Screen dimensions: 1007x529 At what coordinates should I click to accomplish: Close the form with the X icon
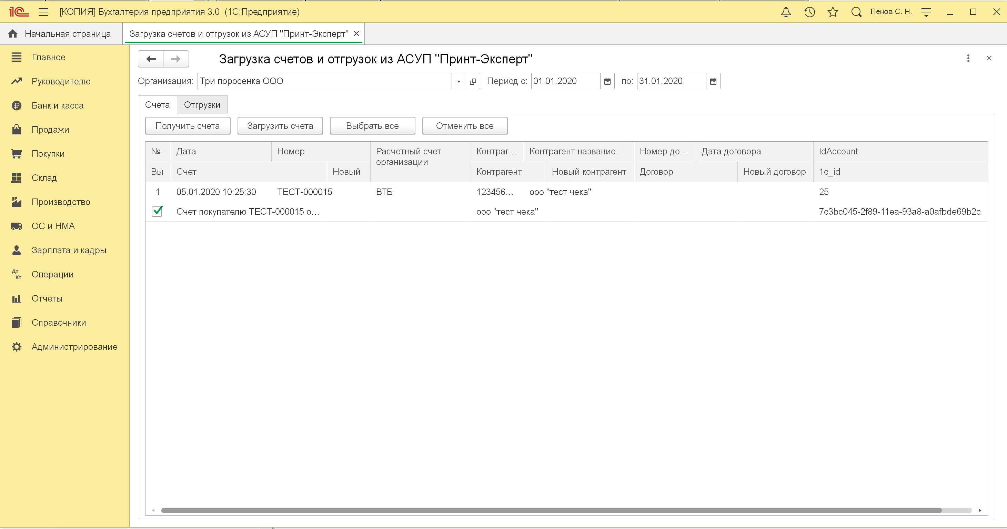click(x=989, y=58)
